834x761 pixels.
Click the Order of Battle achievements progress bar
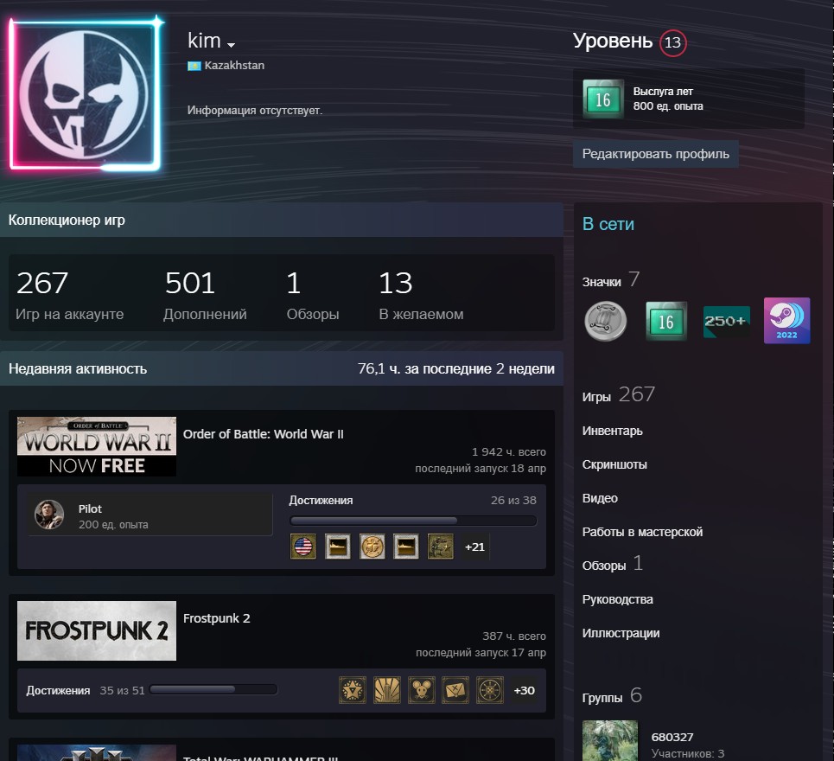(x=413, y=521)
